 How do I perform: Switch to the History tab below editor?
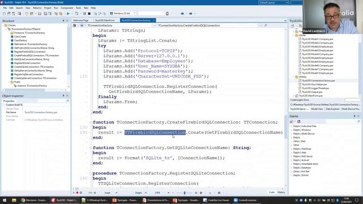point(281,193)
